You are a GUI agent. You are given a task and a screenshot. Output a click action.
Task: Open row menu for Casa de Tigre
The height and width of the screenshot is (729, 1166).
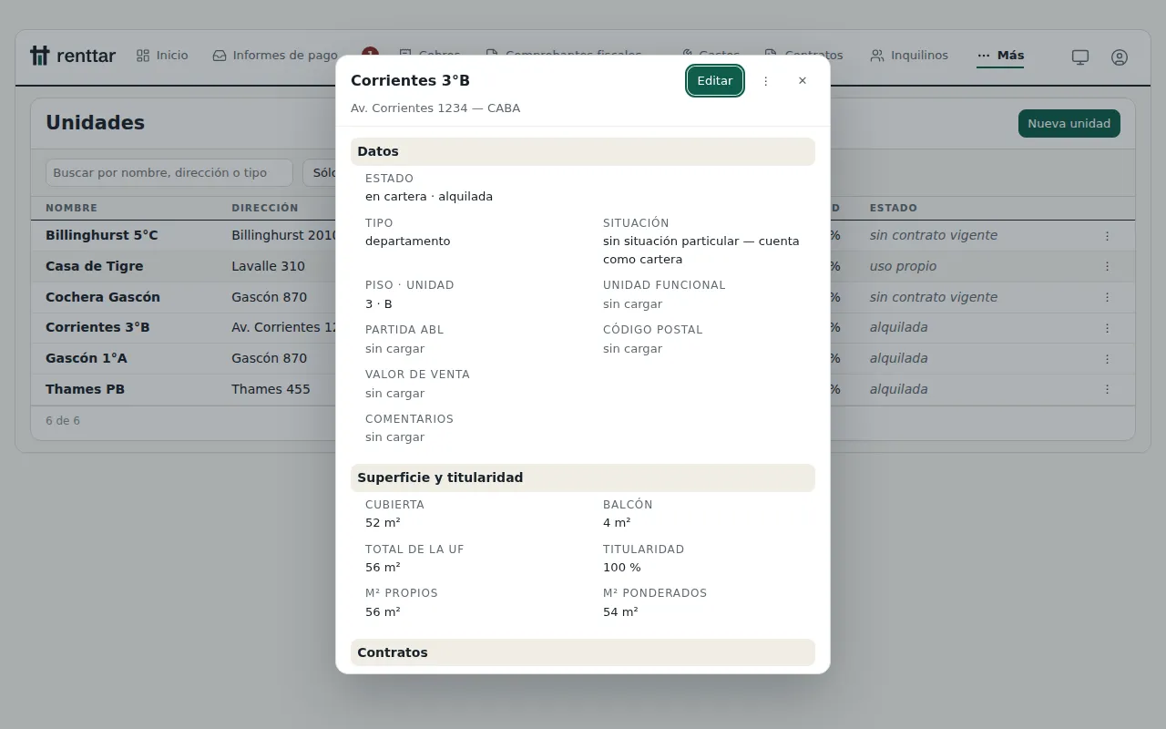point(1108,267)
